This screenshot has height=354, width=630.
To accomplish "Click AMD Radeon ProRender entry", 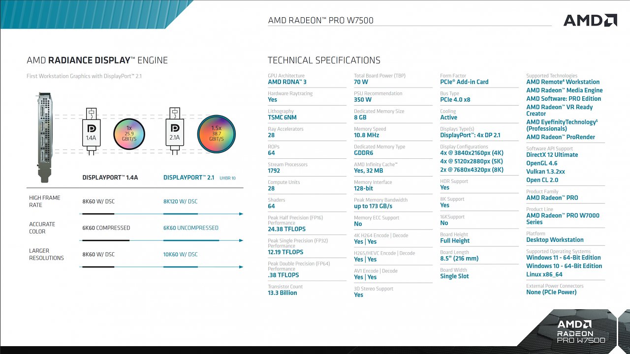I will coord(561,137).
